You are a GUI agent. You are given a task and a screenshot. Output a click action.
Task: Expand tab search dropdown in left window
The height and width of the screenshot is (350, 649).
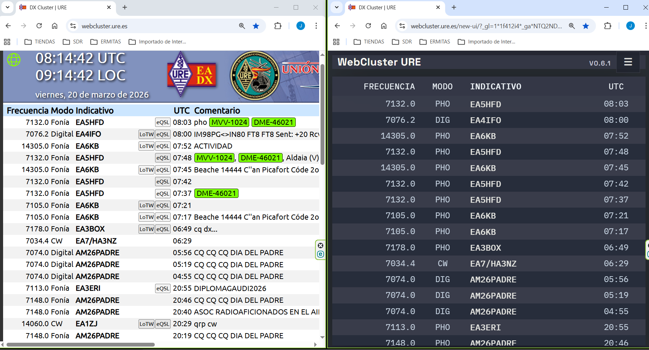[x=7, y=7]
